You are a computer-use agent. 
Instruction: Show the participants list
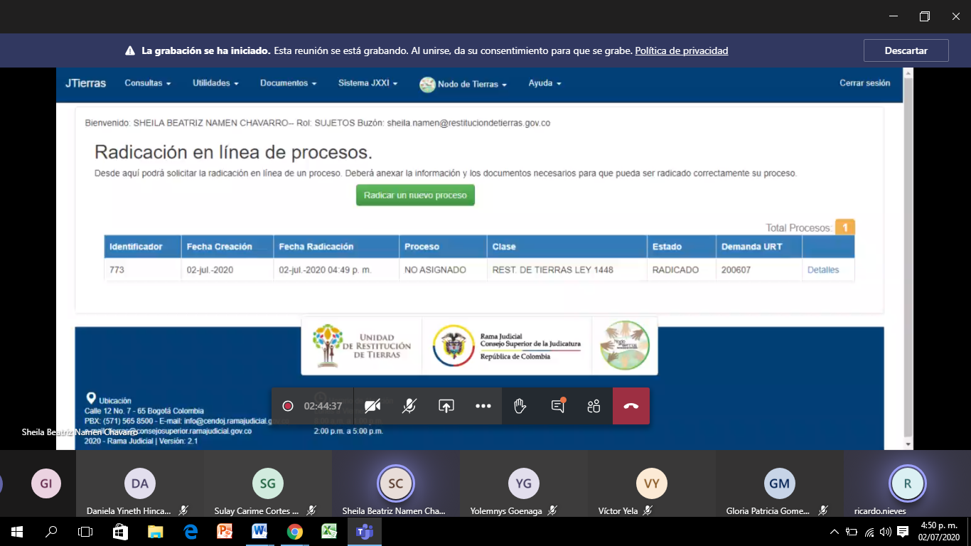pos(594,406)
